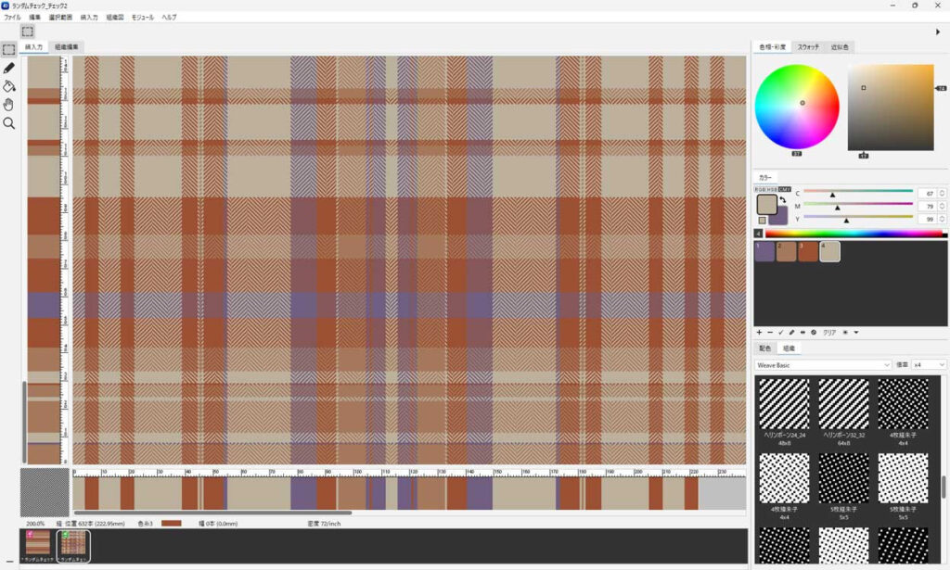Click the minus icon to remove color
This screenshot has width=950, height=570.
coord(769,332)
